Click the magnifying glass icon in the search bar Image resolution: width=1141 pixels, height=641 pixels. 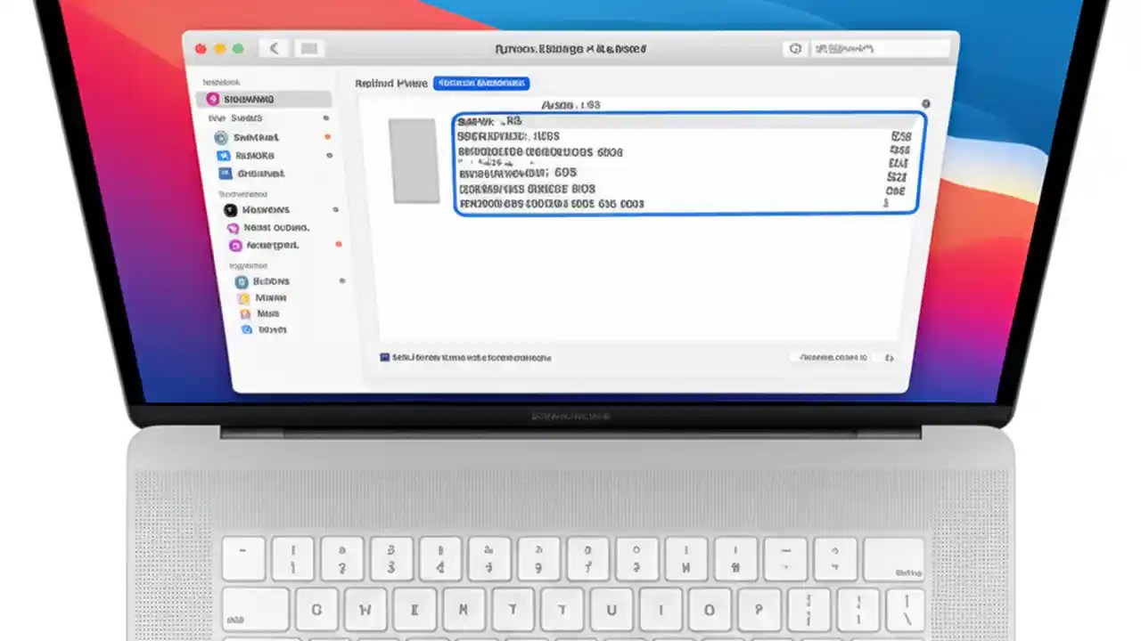pyautogui.click(x=795, y=49)
